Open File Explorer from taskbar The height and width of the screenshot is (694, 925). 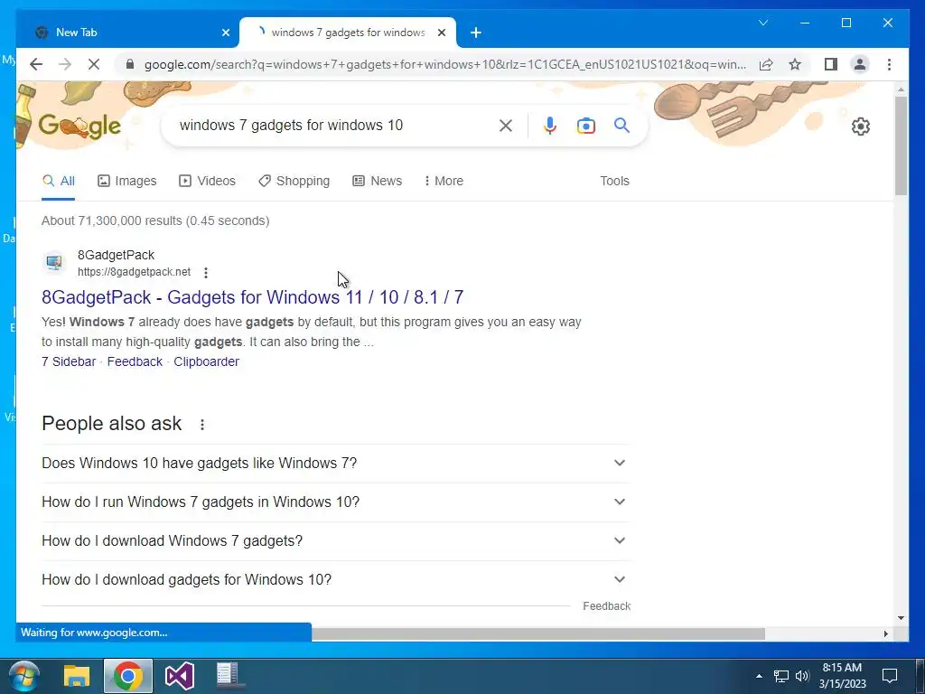(77, 676)
